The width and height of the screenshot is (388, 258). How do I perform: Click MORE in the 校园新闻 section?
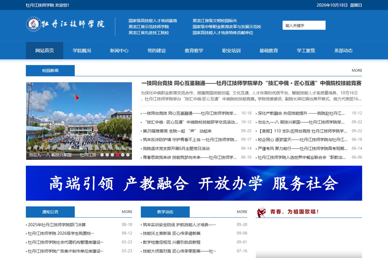click(357, 70)
